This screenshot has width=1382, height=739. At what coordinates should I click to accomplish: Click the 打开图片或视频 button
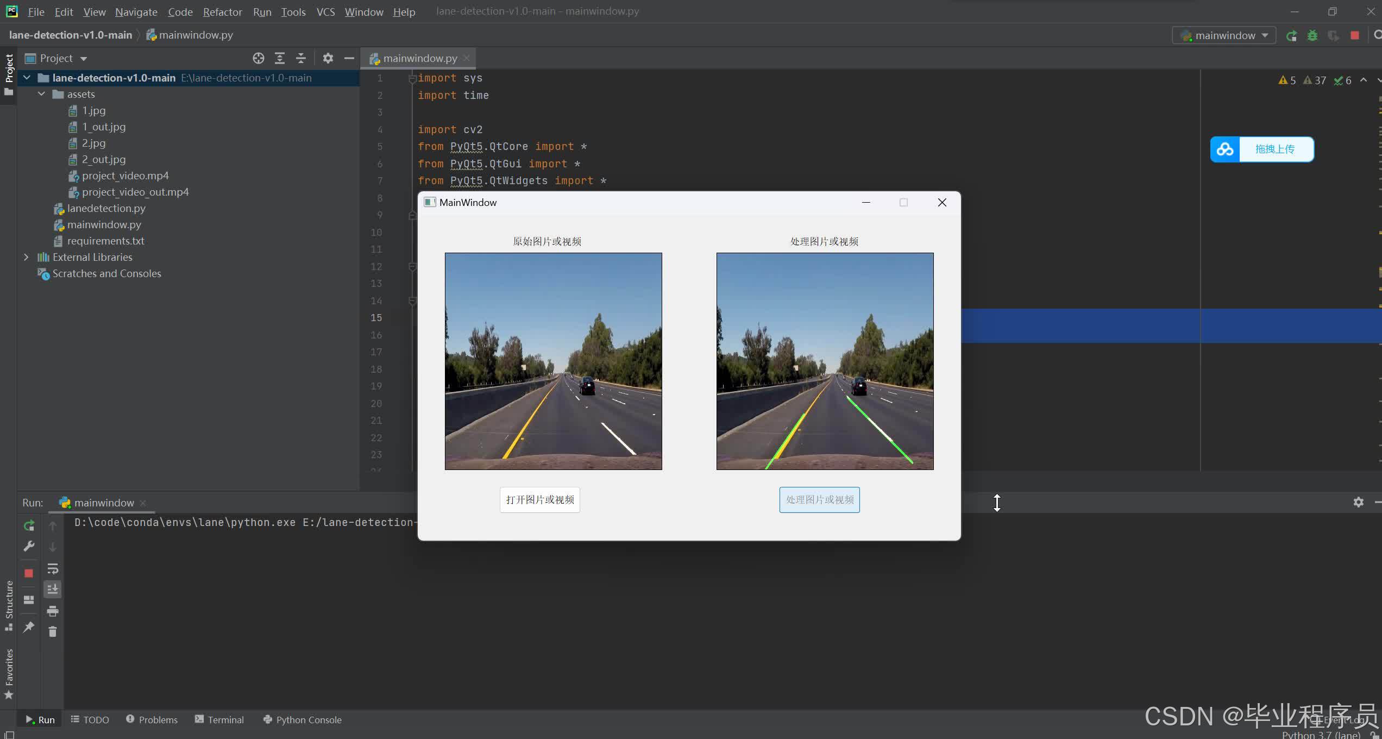point(540,500)
